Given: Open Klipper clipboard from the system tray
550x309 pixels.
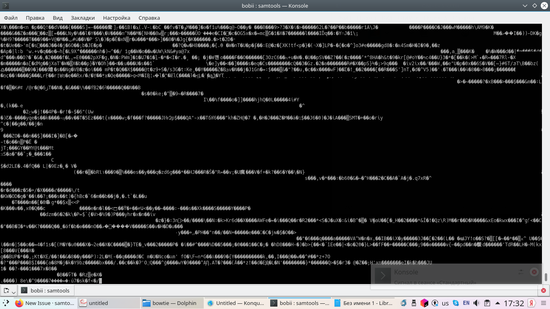Looking at the screenshot, I should click(x=486, y=303).
